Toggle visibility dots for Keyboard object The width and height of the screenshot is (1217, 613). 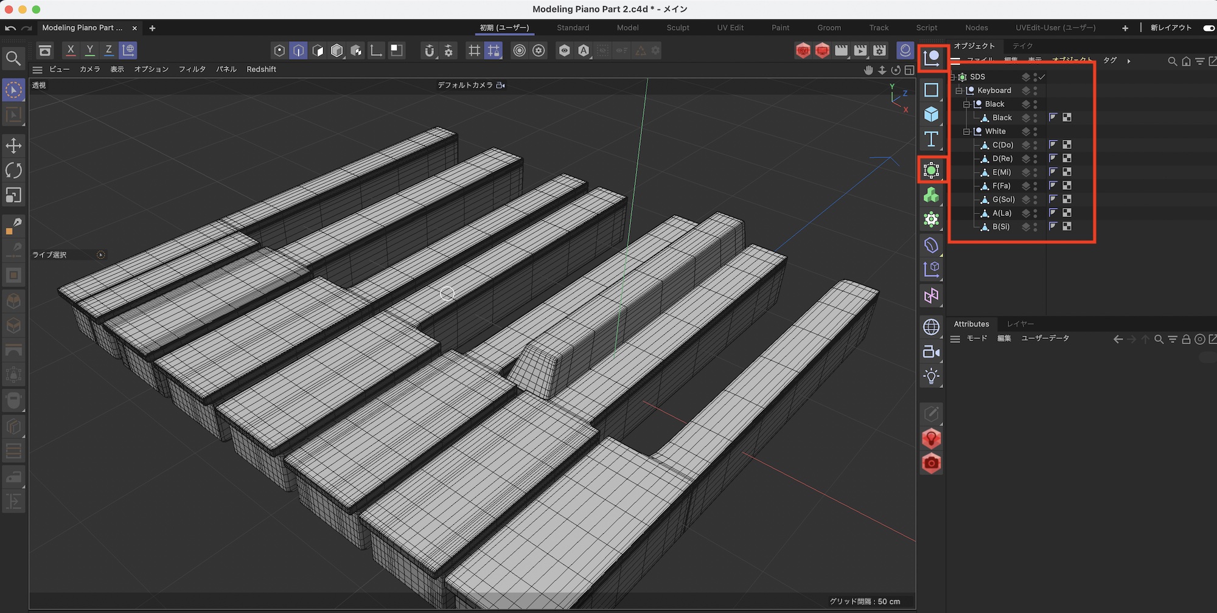tap(1035, 91)
